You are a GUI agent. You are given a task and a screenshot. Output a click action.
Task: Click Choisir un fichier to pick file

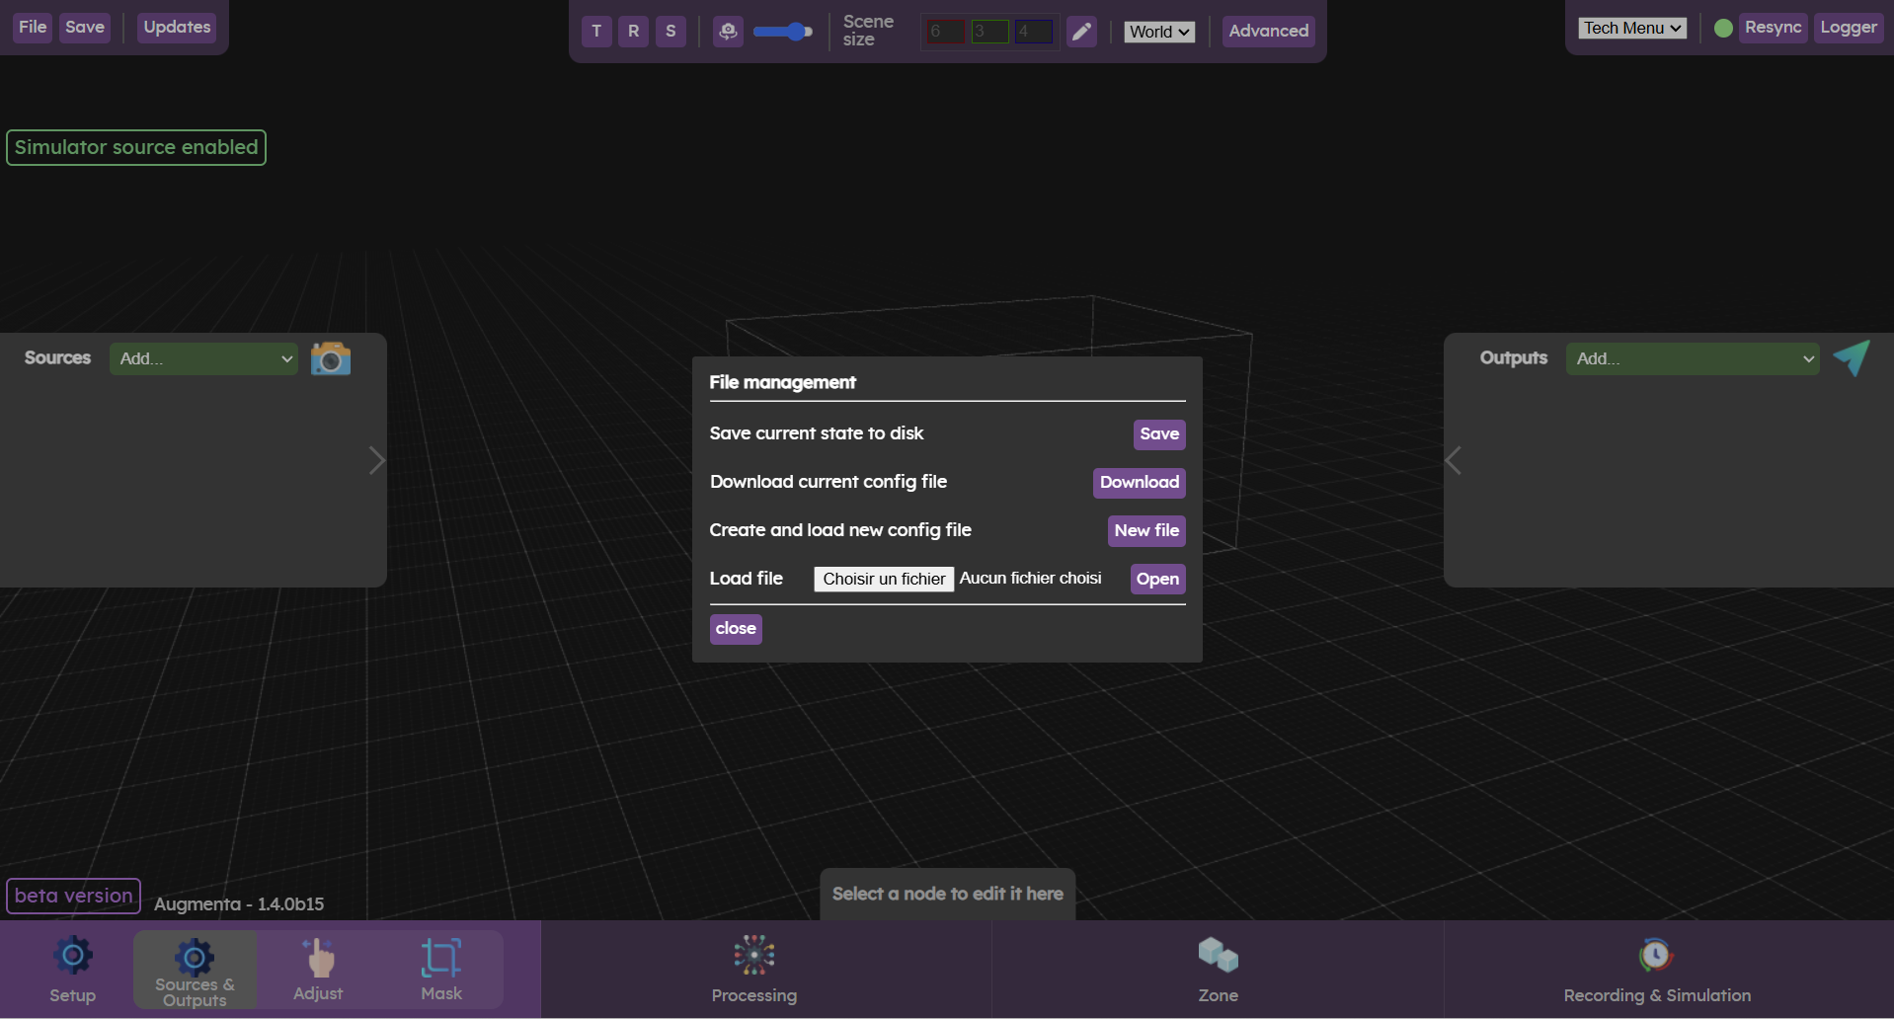(x=884, y=579)
